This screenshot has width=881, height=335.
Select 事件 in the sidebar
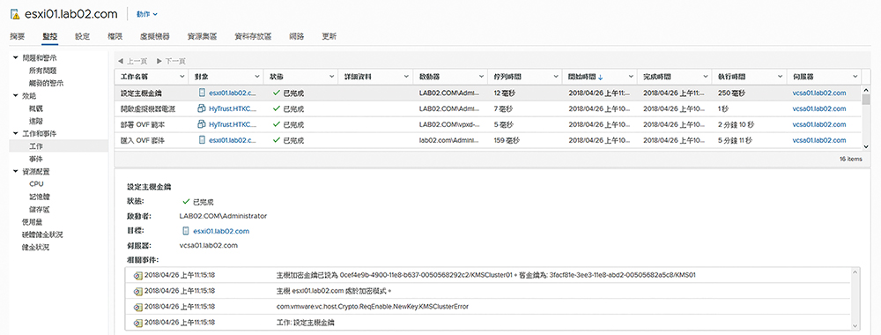(35, 159)
